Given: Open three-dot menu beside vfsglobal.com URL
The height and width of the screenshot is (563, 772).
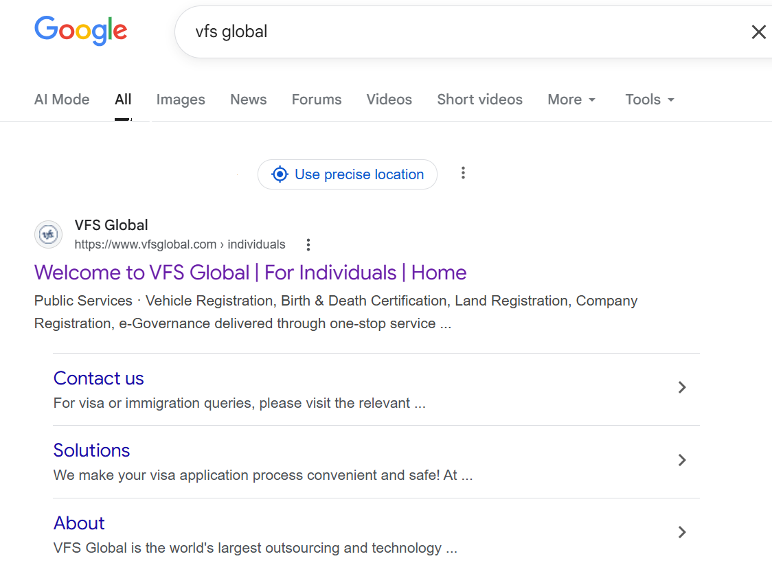Looking at the screenshot, I should click(308, 244).
